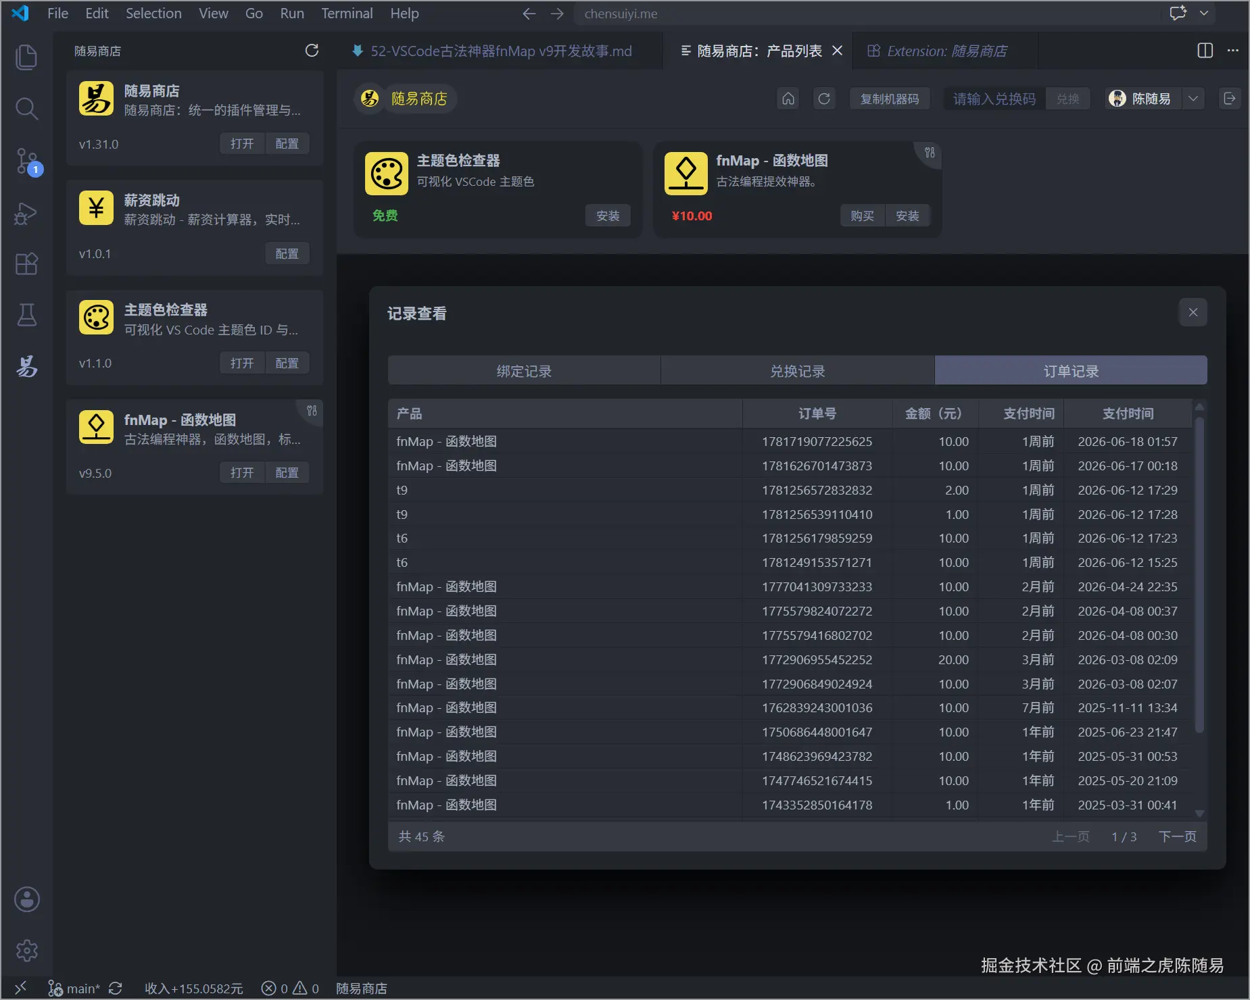This screenshot has height=1000, width=1250.
Task: Click scroll down arrow of order table
Action: (x=1199, y=813)
